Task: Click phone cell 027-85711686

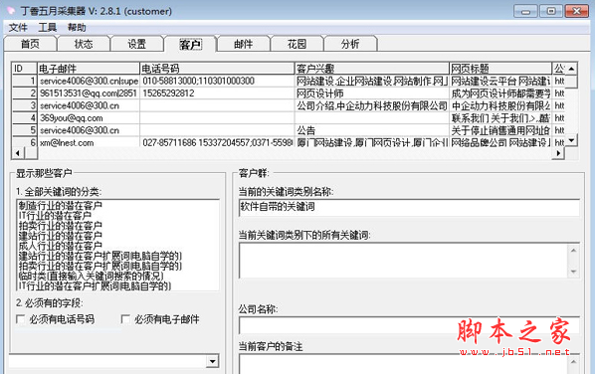Action: (217, 143)
